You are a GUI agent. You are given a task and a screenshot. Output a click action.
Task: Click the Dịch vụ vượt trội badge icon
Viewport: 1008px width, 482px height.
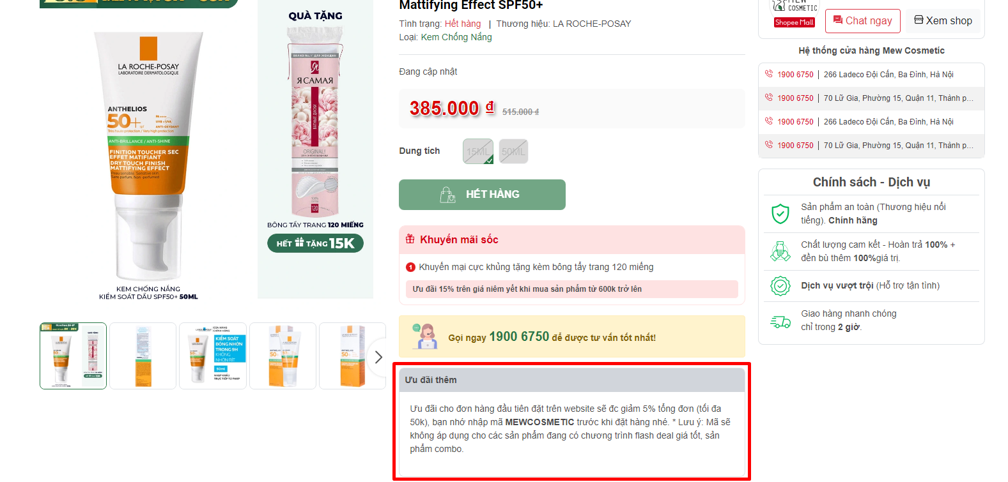point(780,286)
